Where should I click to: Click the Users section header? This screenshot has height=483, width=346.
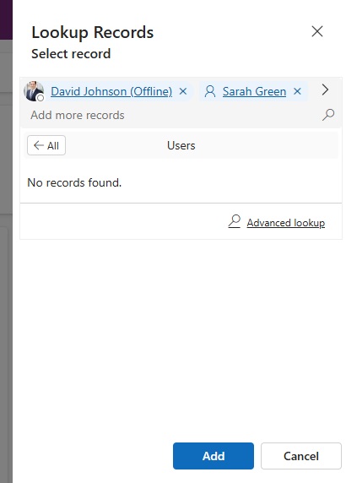coord(181,145)
